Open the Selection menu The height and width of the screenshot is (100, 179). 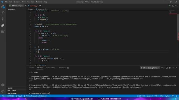tap(17, 2)
